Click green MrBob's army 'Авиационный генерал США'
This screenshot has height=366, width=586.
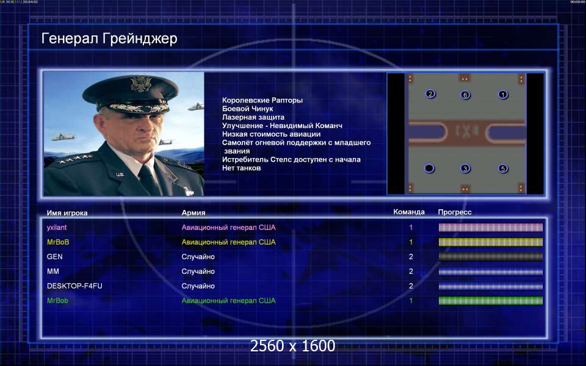coord(228,301)
